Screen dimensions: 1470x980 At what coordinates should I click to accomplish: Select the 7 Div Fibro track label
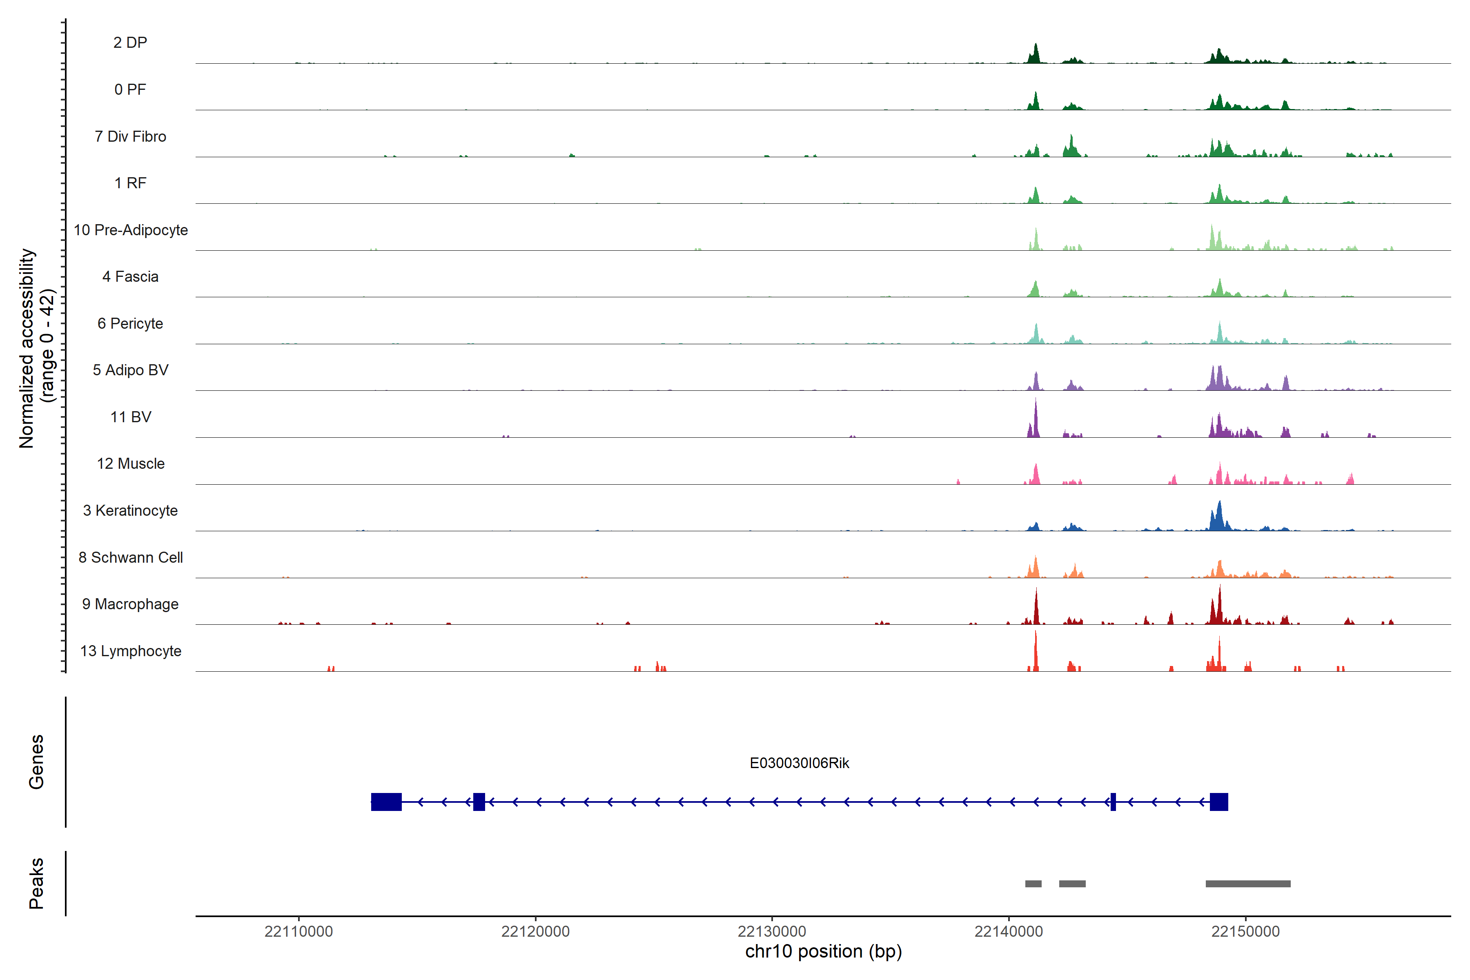[130, 136]
